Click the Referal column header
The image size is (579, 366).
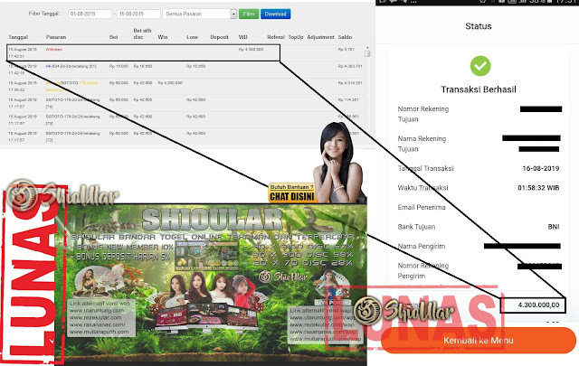(276, 37)
